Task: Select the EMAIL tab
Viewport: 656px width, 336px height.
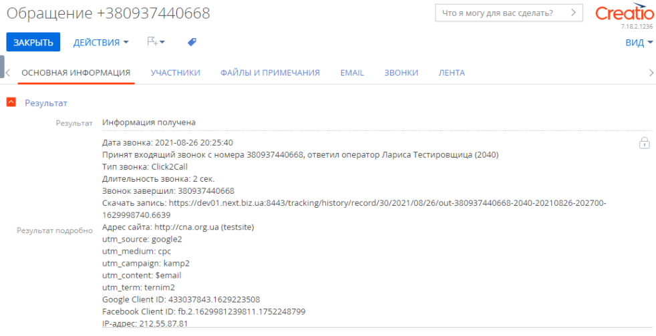Action: tap(352, 73)
